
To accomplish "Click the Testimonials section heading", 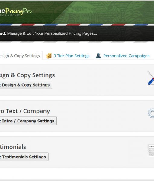I will coord(13,147).
